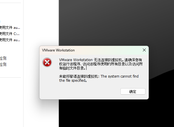Close the VMware Workstation error dialog
Viewport: 174px width, 127px height.
coord(144,50)
